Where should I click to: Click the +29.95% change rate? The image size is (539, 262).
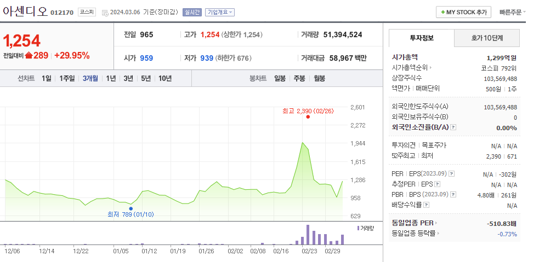coord(72,55)
